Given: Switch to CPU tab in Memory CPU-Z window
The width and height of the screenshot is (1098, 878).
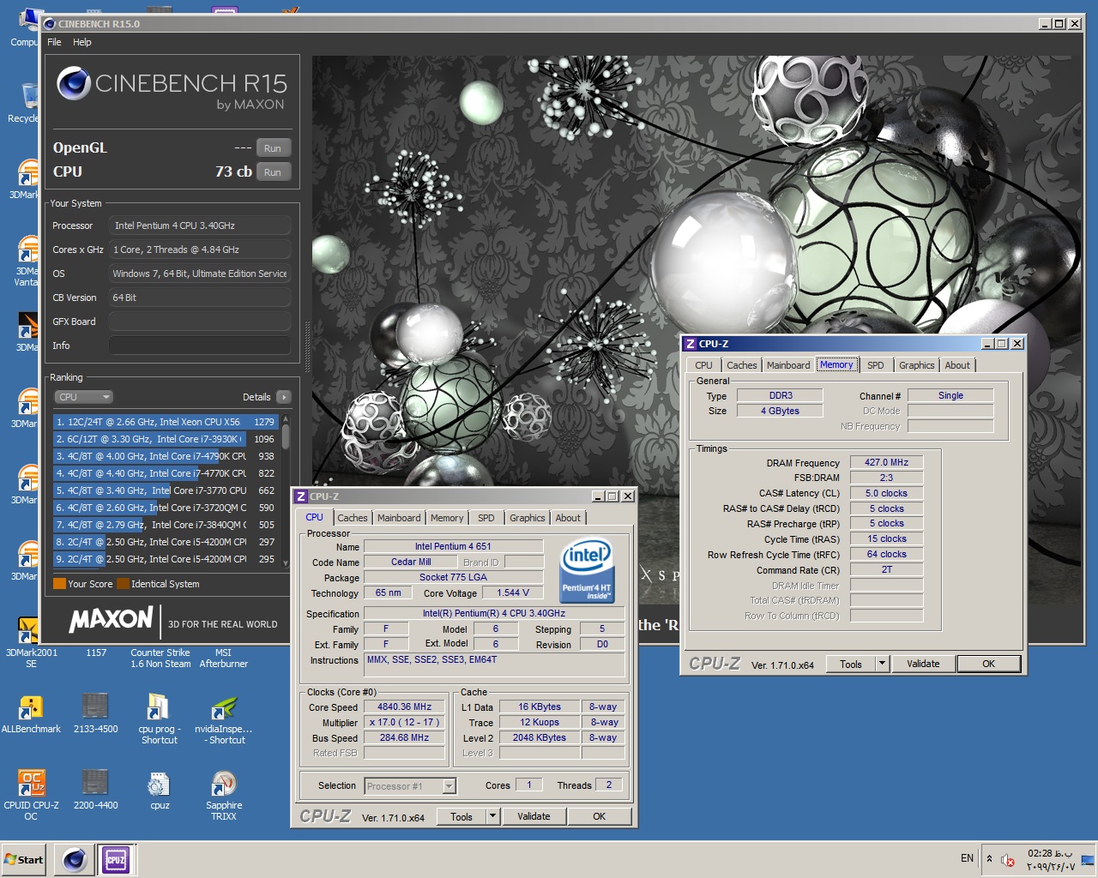Looking at the screenshot, I should tap(703, 365).
